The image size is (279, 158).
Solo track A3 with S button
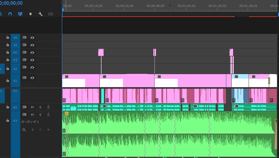pyautogui.click(x=40, y=115)
